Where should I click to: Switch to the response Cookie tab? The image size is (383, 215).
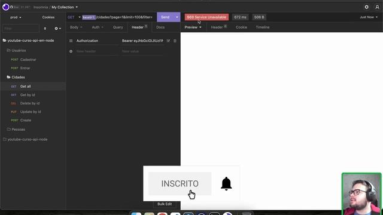241,27
